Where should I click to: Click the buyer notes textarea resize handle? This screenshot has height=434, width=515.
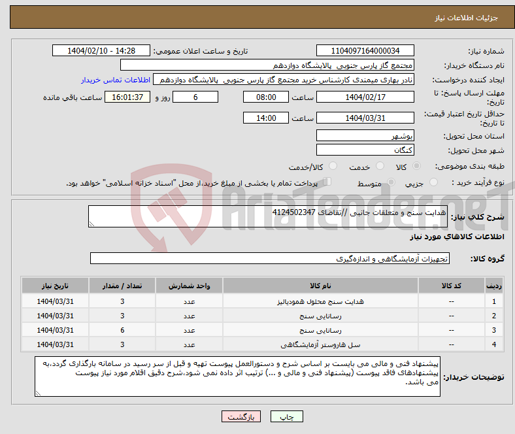pyautogui.click(x=38, y=393)
